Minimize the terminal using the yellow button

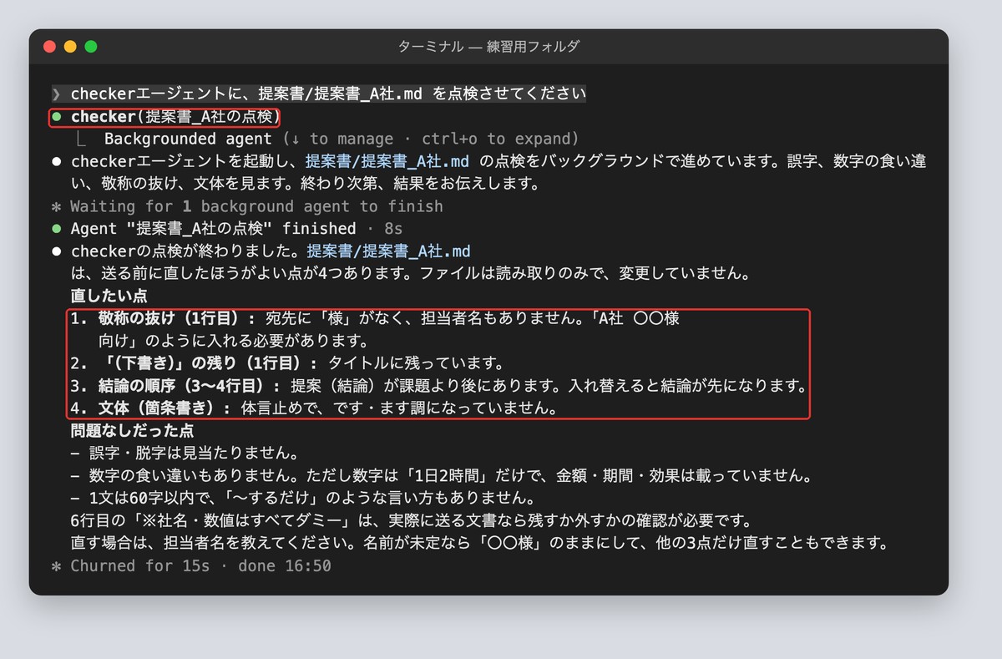point(70,47)
